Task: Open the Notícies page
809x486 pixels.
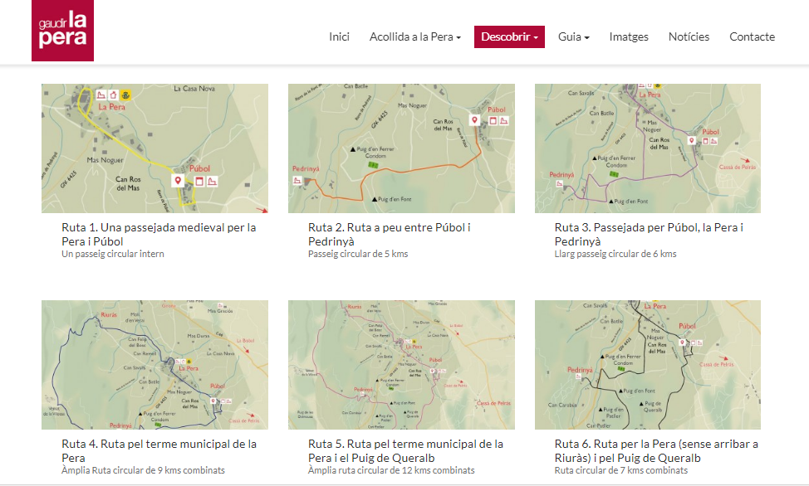Action: (x=689, y=36)
